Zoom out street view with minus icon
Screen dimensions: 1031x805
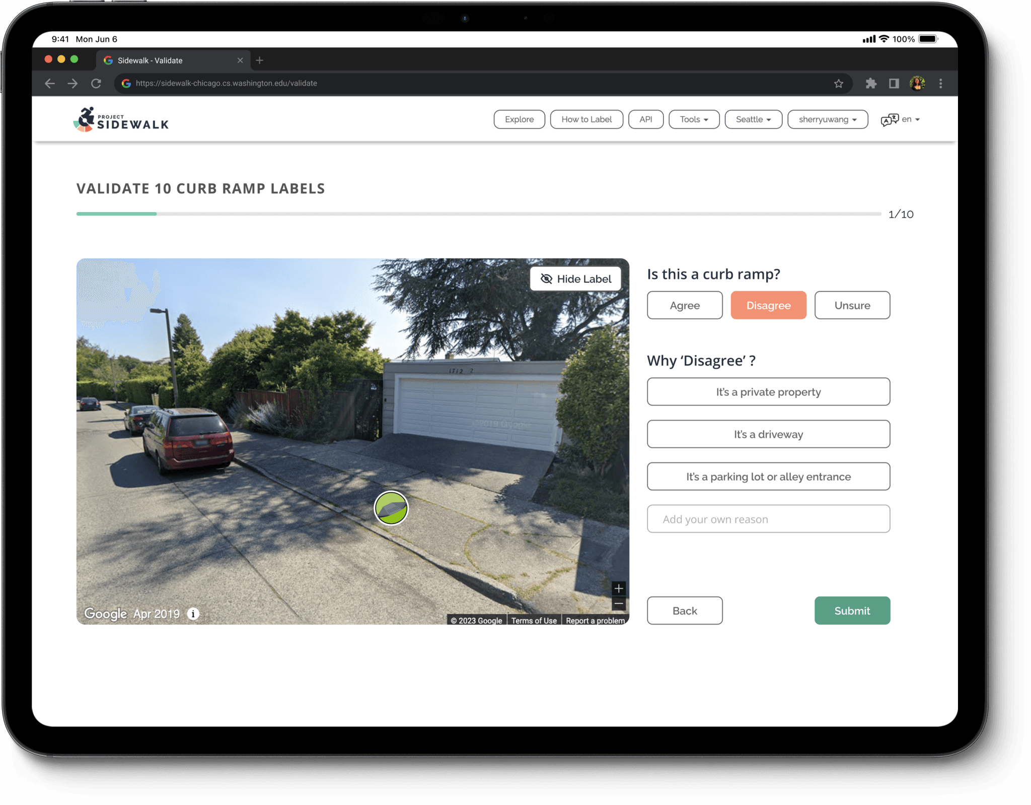[619, 603]
